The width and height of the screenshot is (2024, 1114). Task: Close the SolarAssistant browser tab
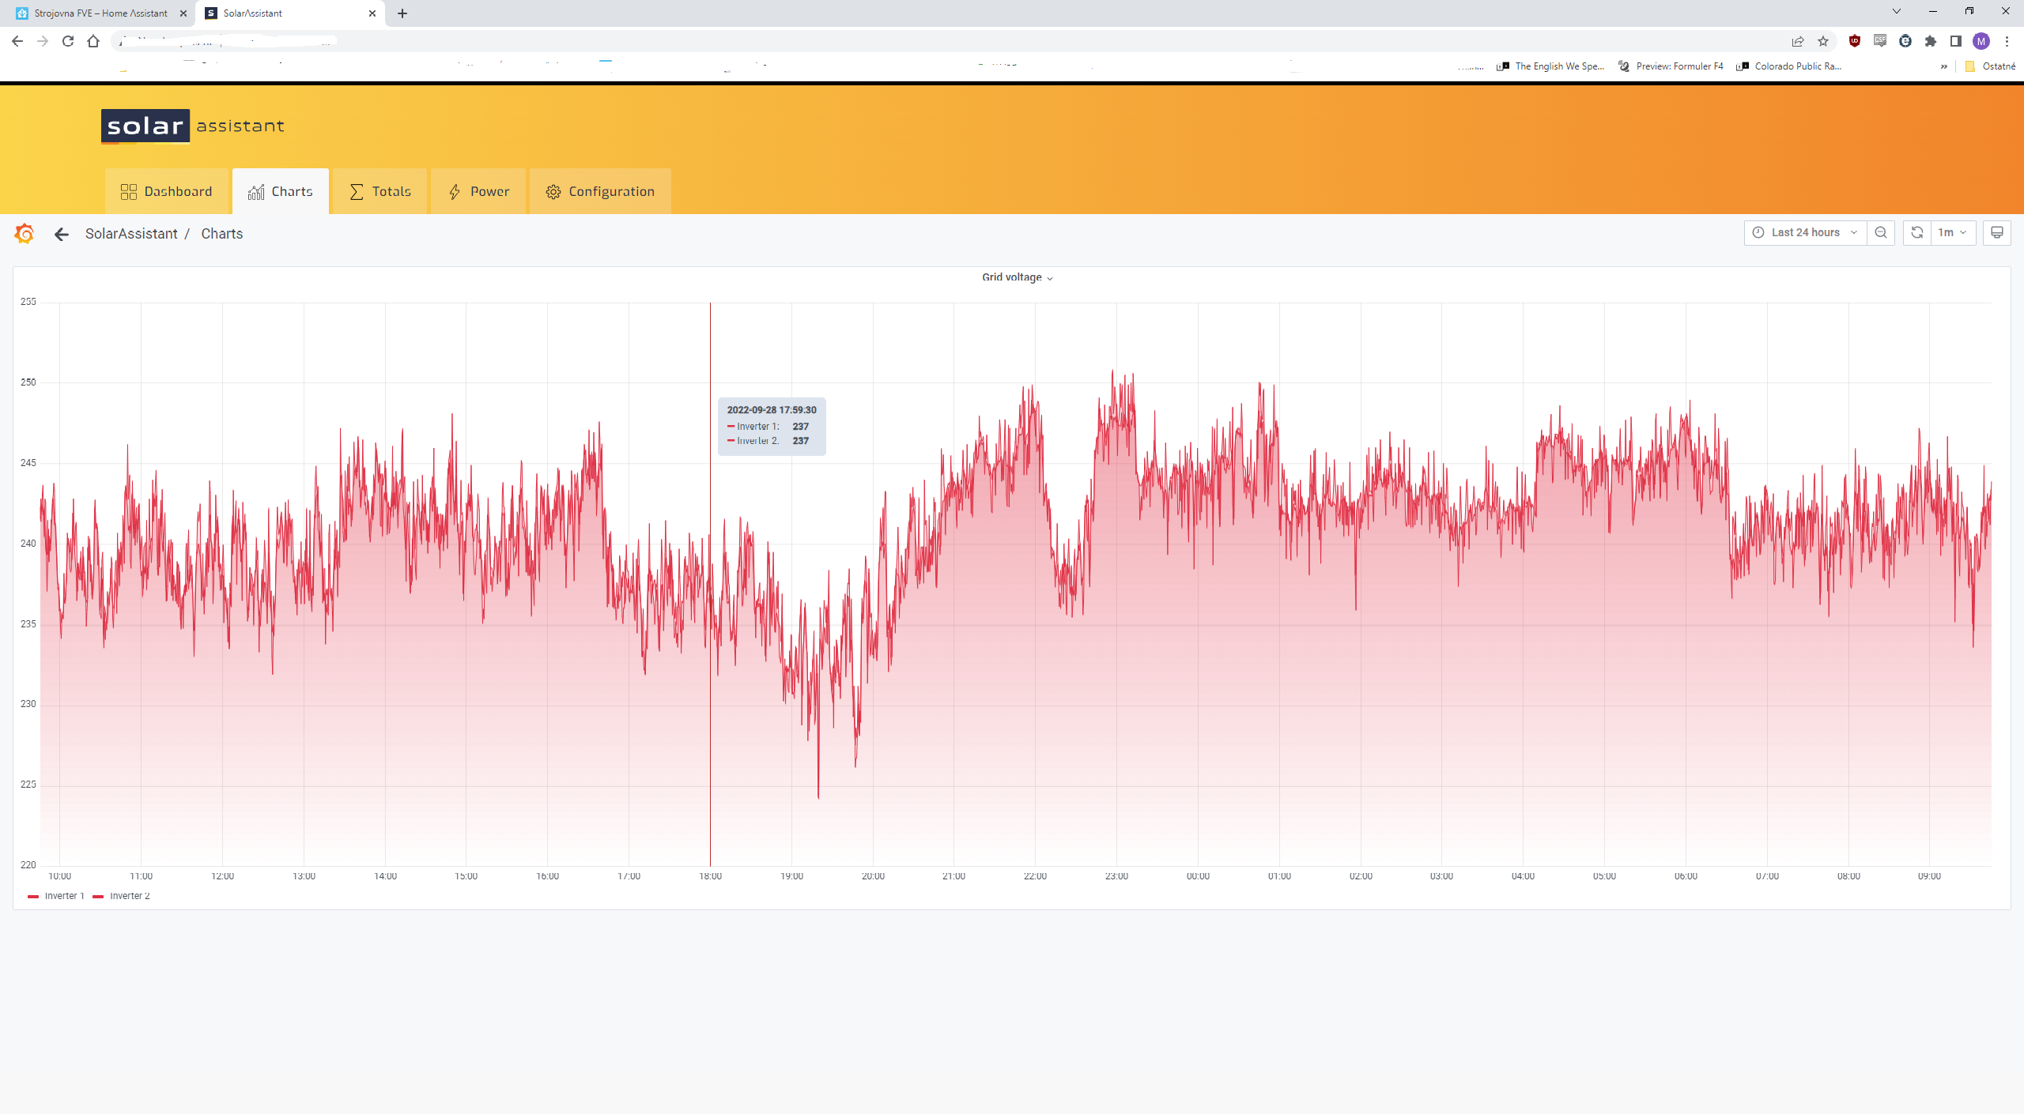(372, 13)
